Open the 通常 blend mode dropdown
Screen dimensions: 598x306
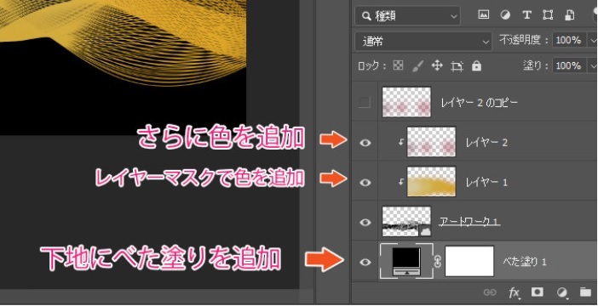pos(423,41)
